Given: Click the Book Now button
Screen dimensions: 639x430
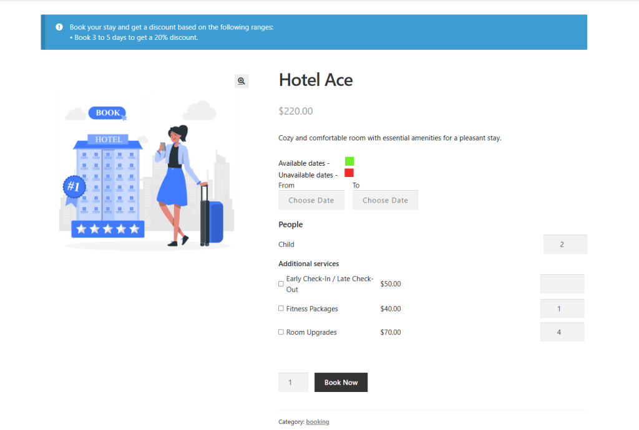Looking at the screenshot, I should coord(341,382).
